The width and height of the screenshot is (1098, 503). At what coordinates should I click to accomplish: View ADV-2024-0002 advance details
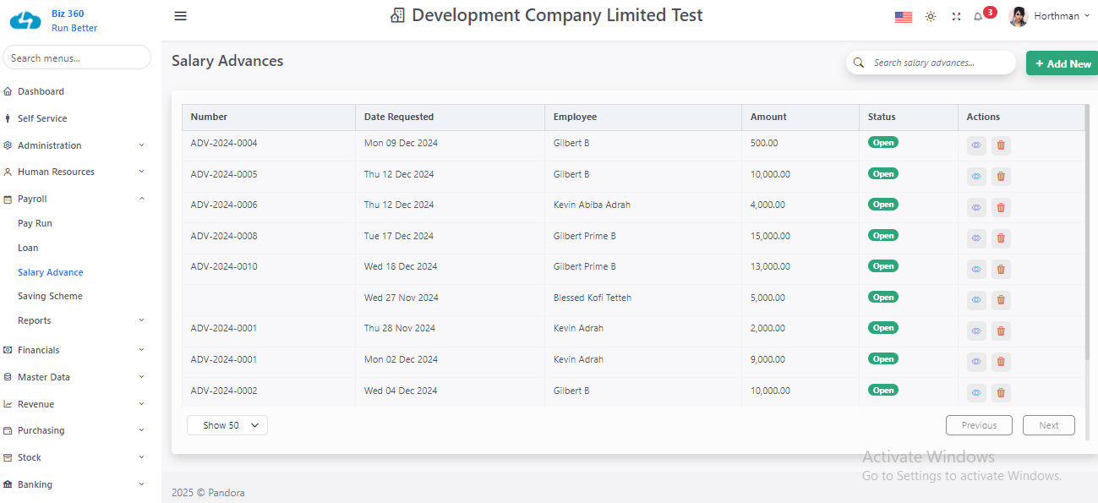(976, 393)
